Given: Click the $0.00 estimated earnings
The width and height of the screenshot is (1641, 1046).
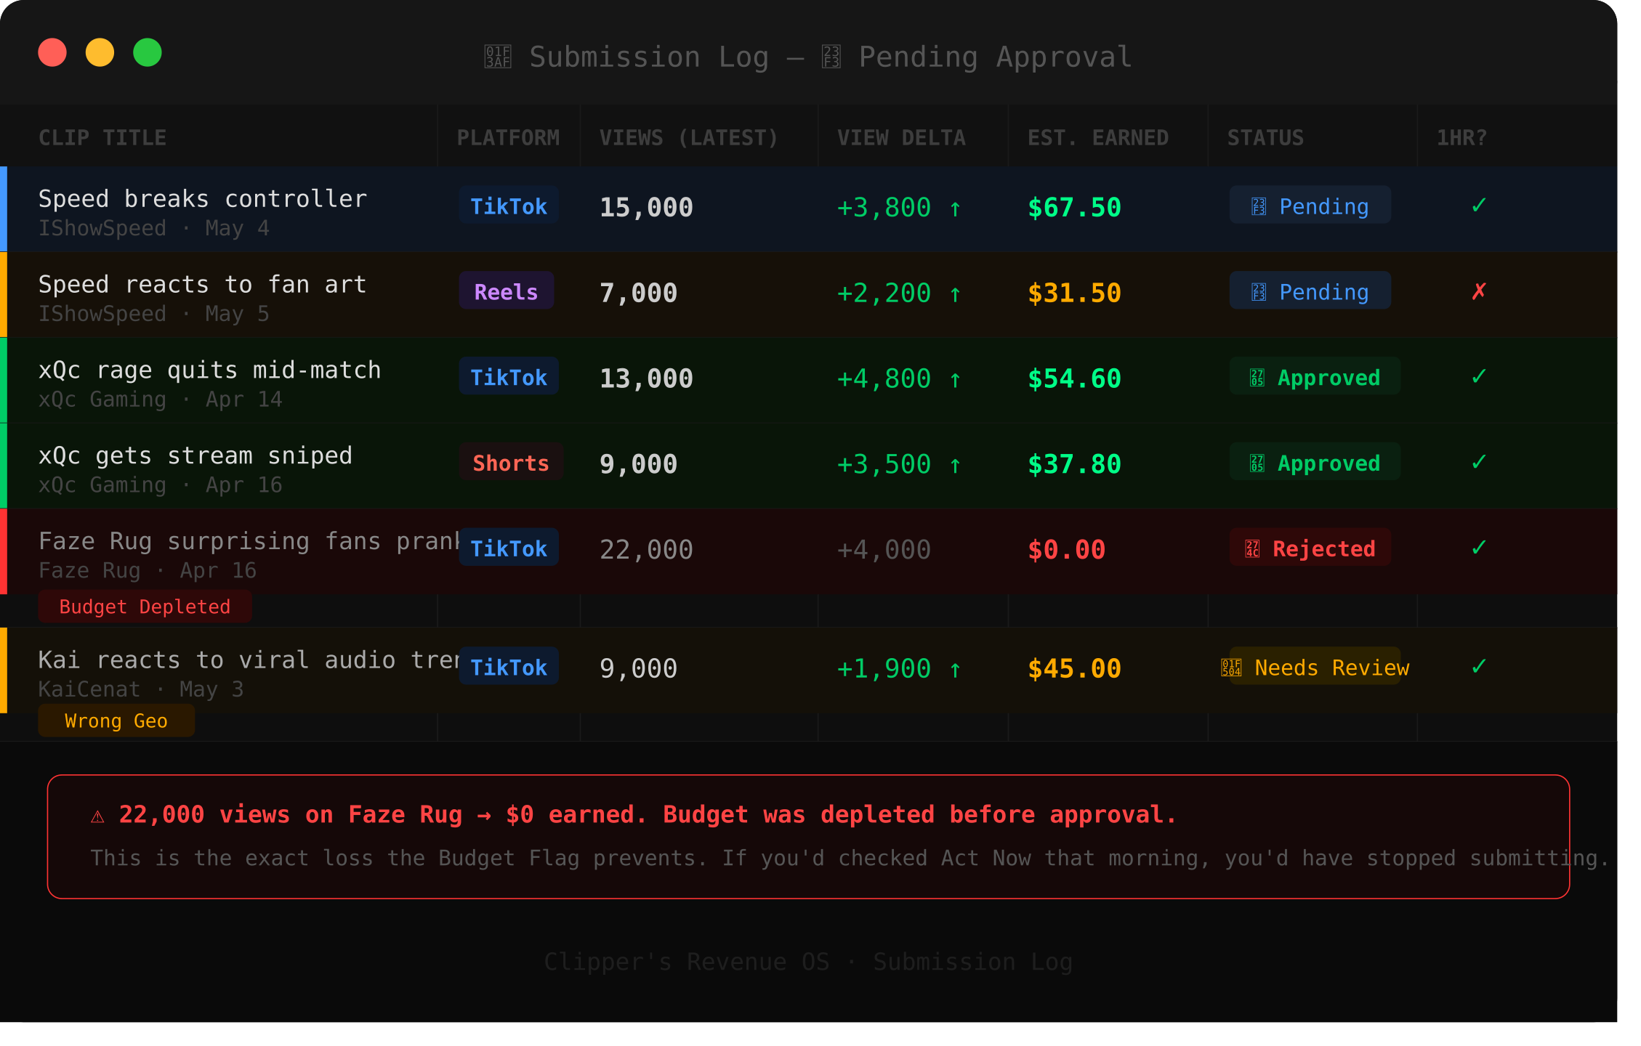Looking at the screenshot, I should pyautogui.click(x=1066, y=550).
